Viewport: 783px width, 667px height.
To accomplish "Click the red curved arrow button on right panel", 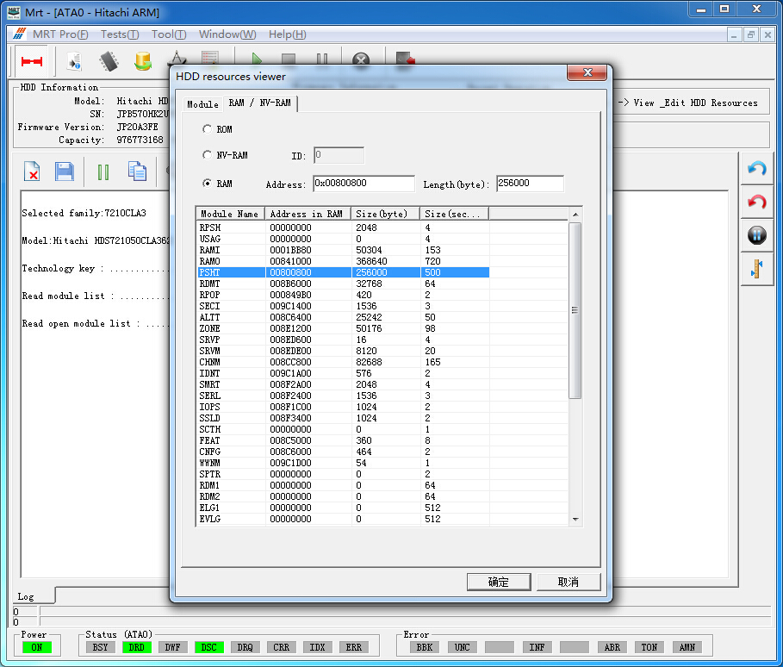I will (757, 203).
